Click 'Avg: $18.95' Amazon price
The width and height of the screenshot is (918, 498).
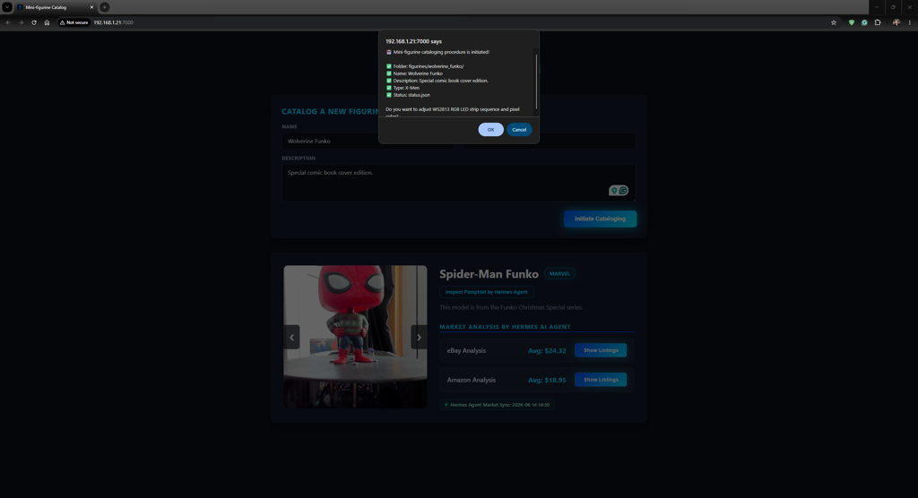(547, 380)
